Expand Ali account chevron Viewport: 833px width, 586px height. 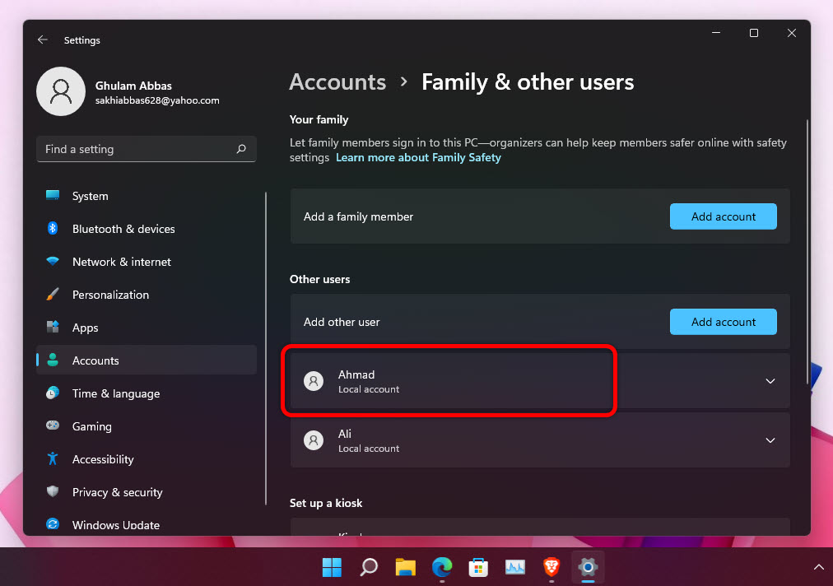click(770, 440)
